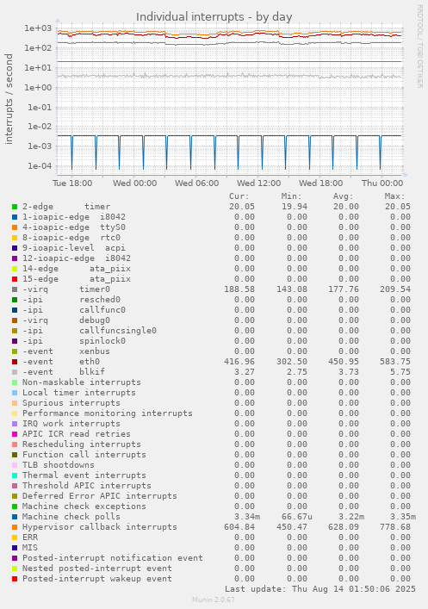Click the blue Machine check polls swatch
The height and width of the screenshot is (609, 428).
[x=15, y=517]
